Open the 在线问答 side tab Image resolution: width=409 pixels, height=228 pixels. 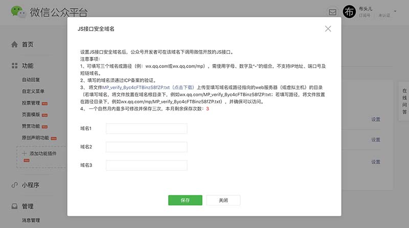(x=404, y=101)
